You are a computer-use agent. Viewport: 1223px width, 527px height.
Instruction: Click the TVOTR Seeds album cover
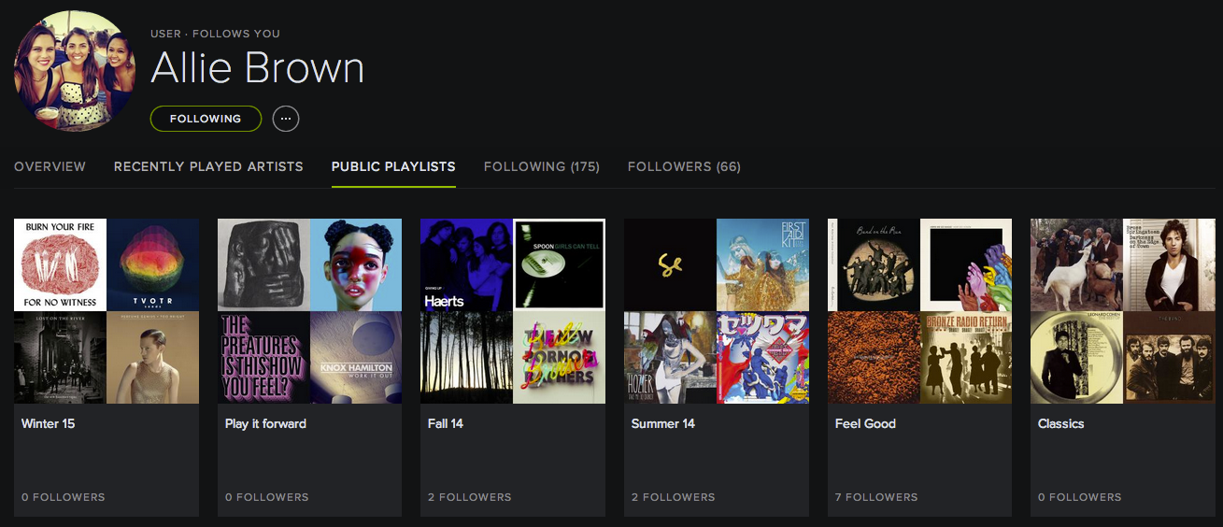coord(152,264)
